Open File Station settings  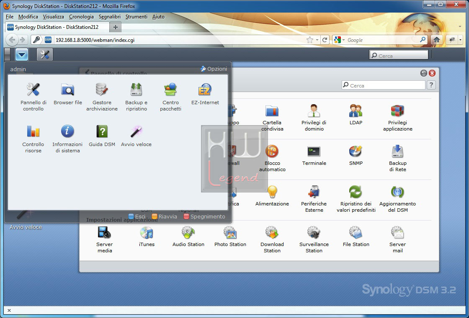[x=356, y=237]
